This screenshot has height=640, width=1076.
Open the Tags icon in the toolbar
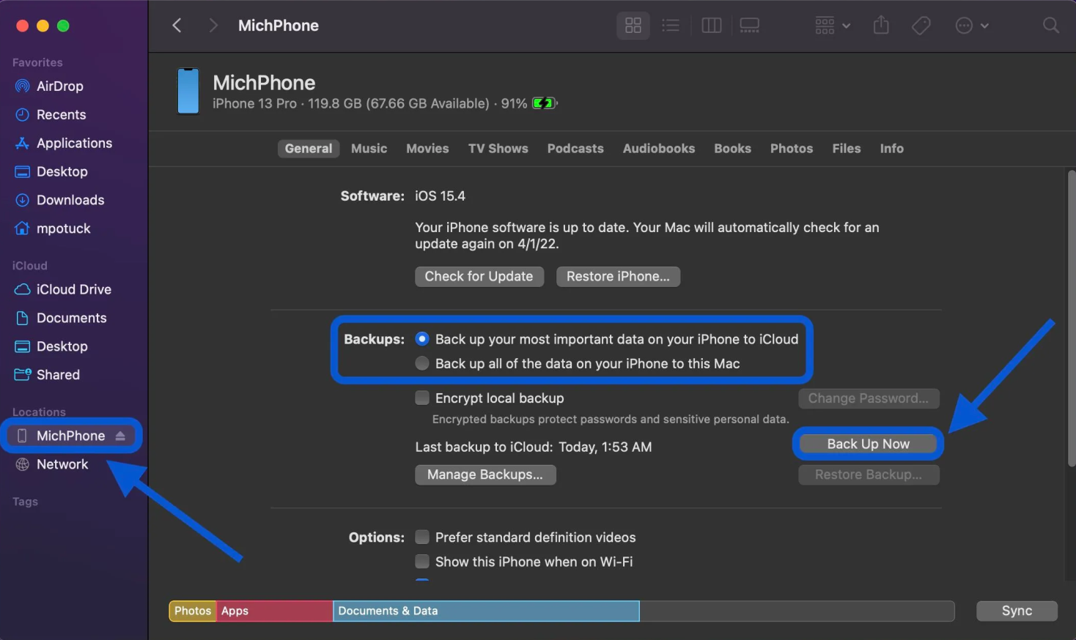(921, 25)
